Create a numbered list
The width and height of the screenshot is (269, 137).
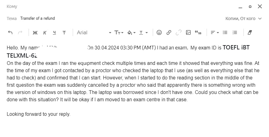click(x=235, y=32)
